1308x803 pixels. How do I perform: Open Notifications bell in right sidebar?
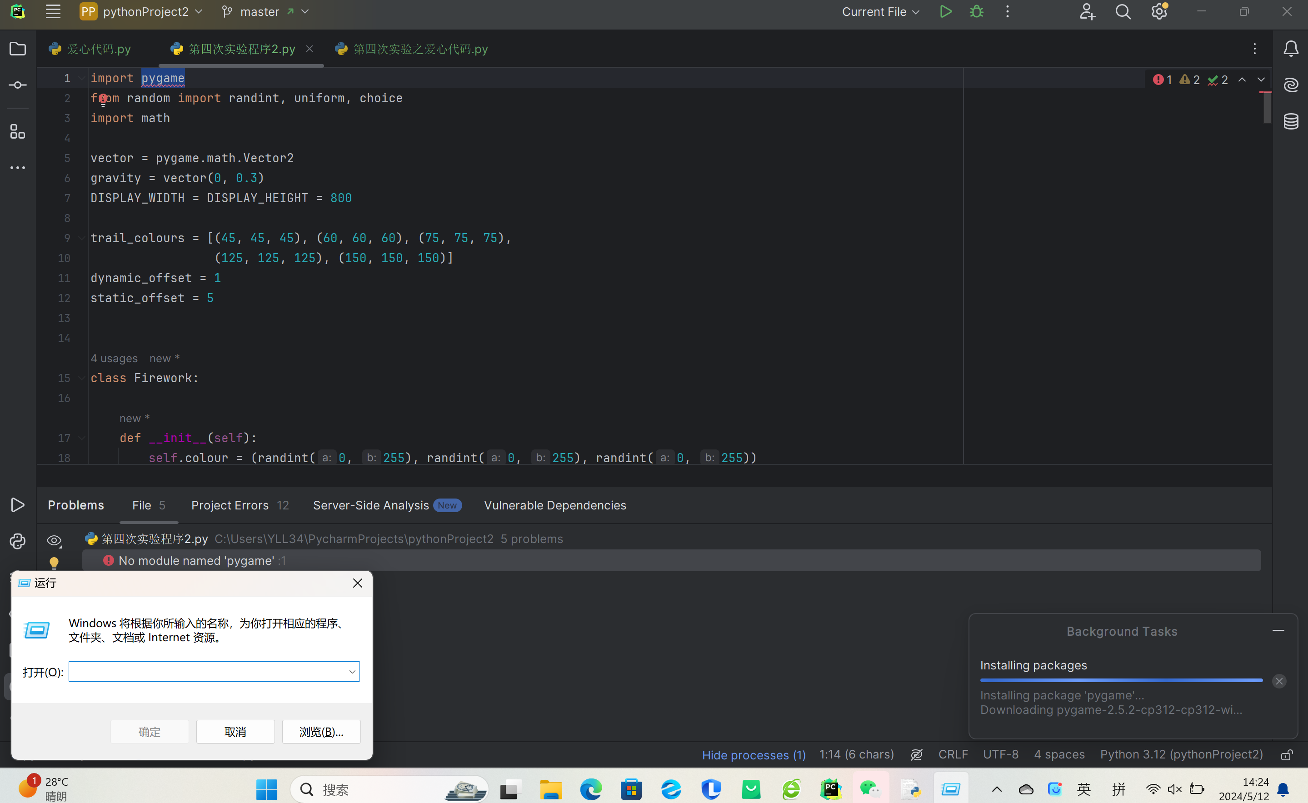coord(1291,49)
